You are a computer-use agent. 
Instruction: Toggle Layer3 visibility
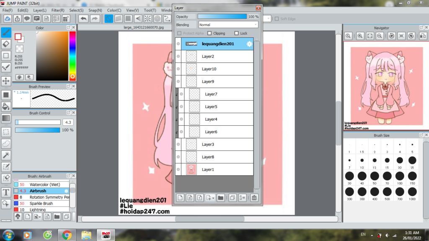click(178, 144)
